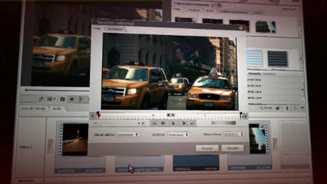This screenshot has height=184, width=327.
Task: Collapse the Mis archivos multimedia panel arrow
Action: tap(175, 4)
